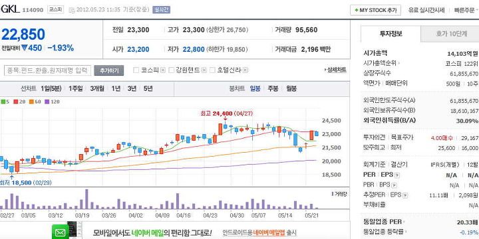Viewport: 479px width, 239px height.
Task: Expand 동일업종 PER via its small arrow
Action: tap(404, 222)
